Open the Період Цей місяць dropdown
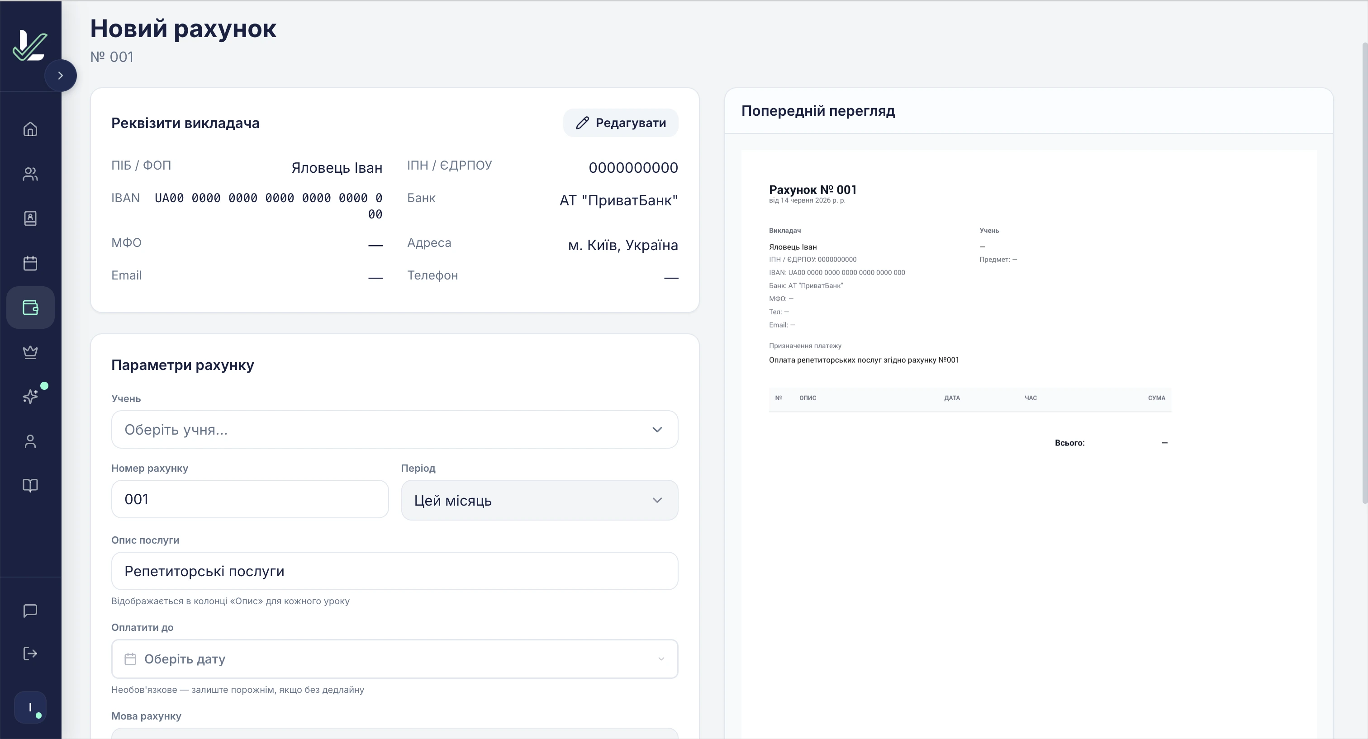Image resolution: width=1368 pixels, height=739 pixels. [x=540, y=500]
